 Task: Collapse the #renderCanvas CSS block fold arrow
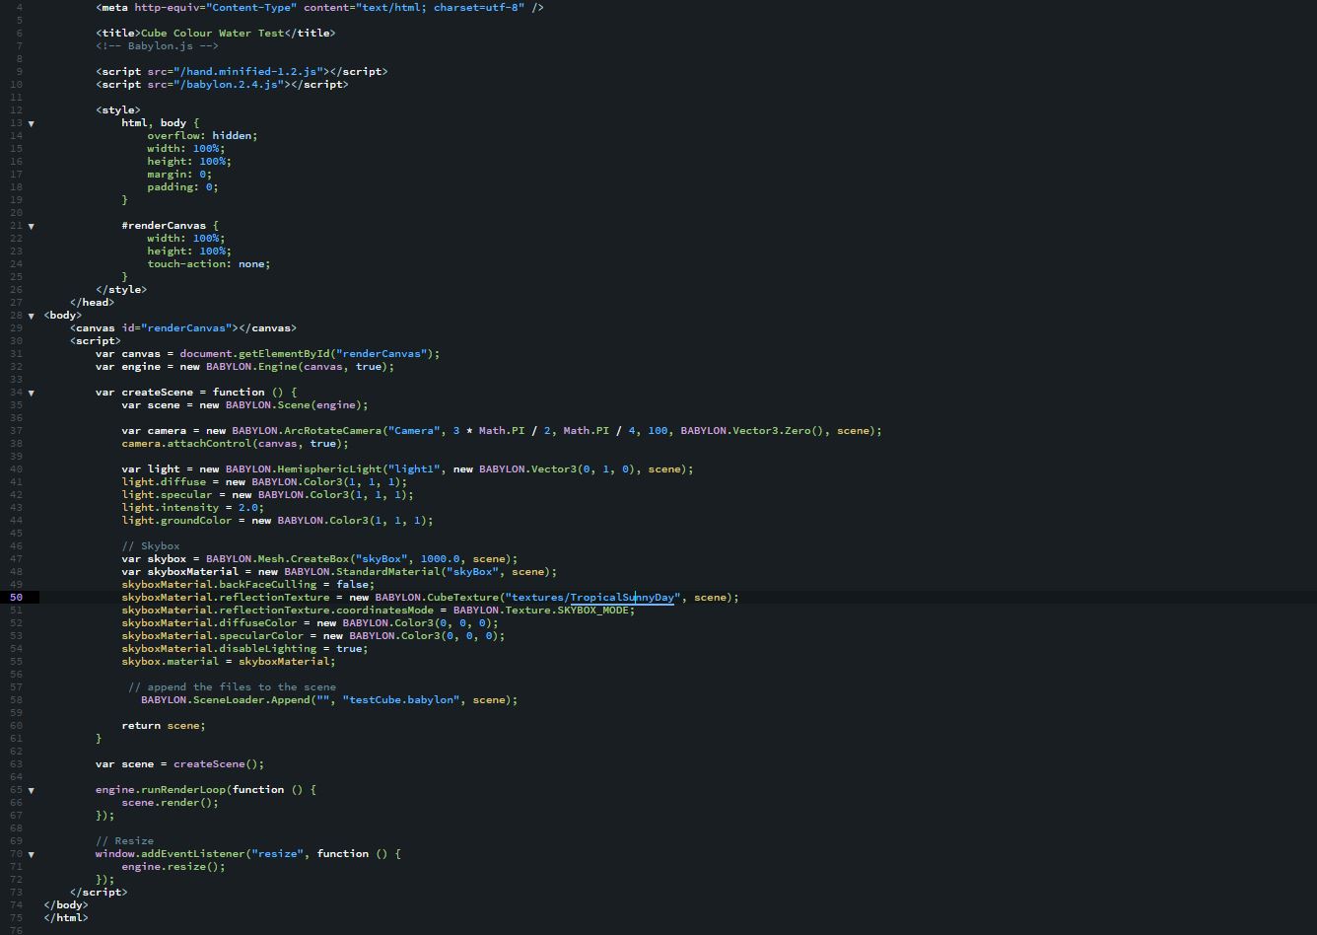[x=31, y=226]
